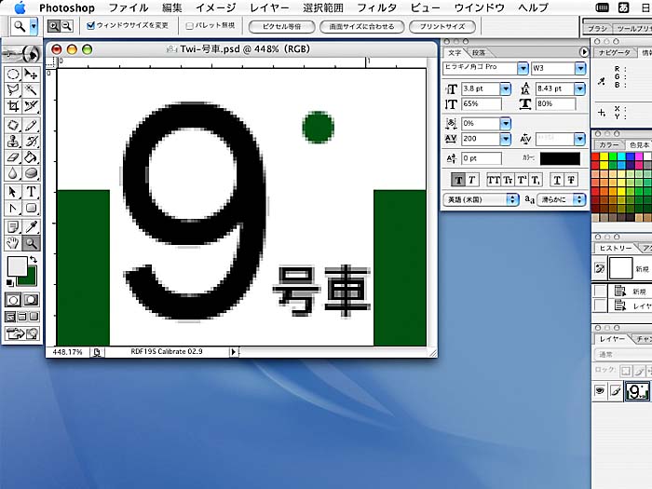Viewport: 652px width, 489px height.
Task: Click the ピクセル等倍 button
Action: point(281,27)
